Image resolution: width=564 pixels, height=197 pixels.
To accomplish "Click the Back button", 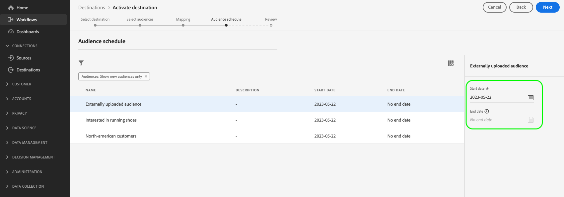I will click(521, 7).
